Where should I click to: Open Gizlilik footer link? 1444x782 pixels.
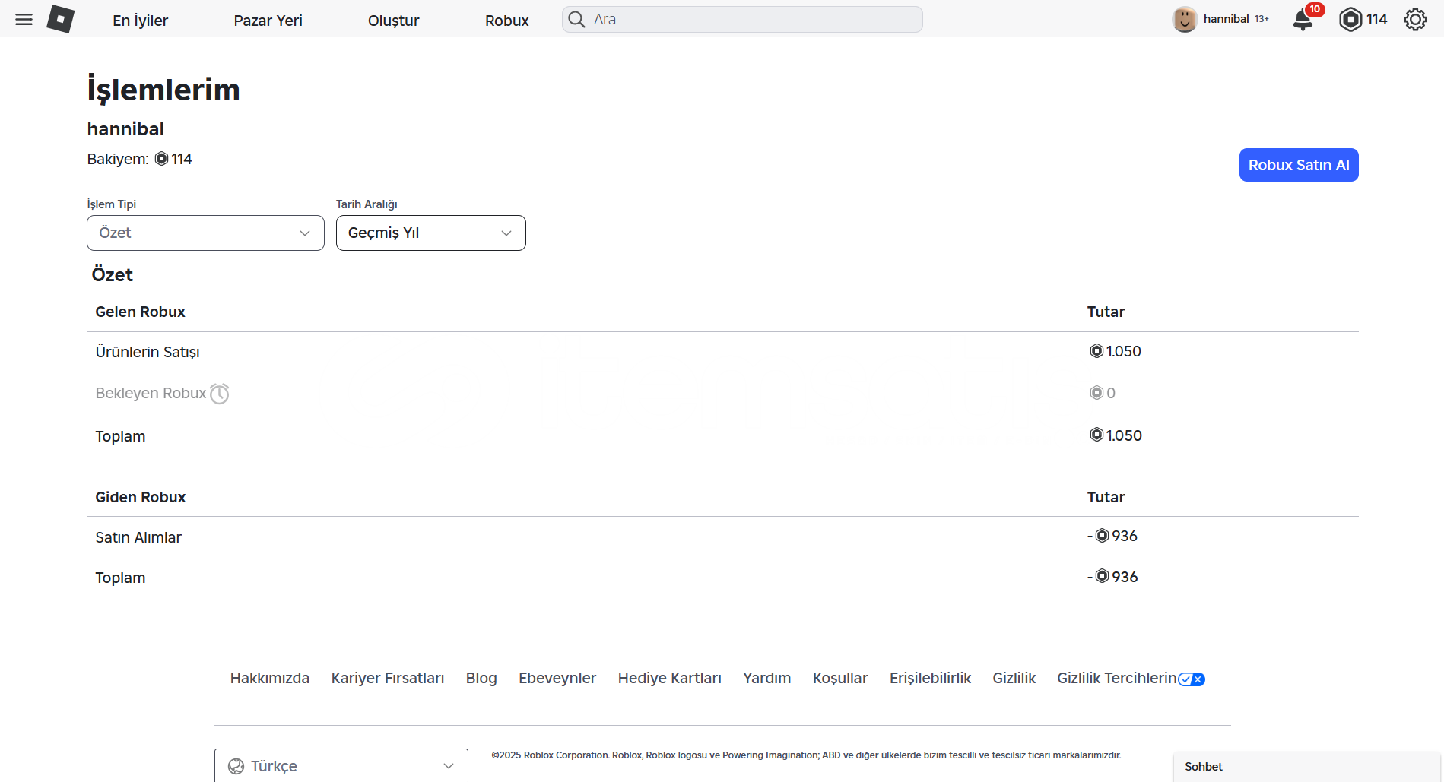pos(1014,678)
